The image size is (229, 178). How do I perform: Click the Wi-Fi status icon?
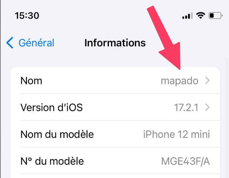pyautogui.click(x=200, y=15)
